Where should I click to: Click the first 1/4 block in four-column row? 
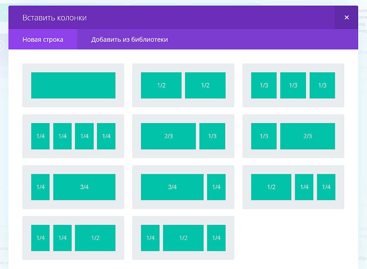40,136
